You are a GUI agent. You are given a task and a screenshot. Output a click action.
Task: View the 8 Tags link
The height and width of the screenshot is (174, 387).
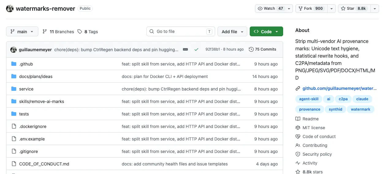point(88,32)
